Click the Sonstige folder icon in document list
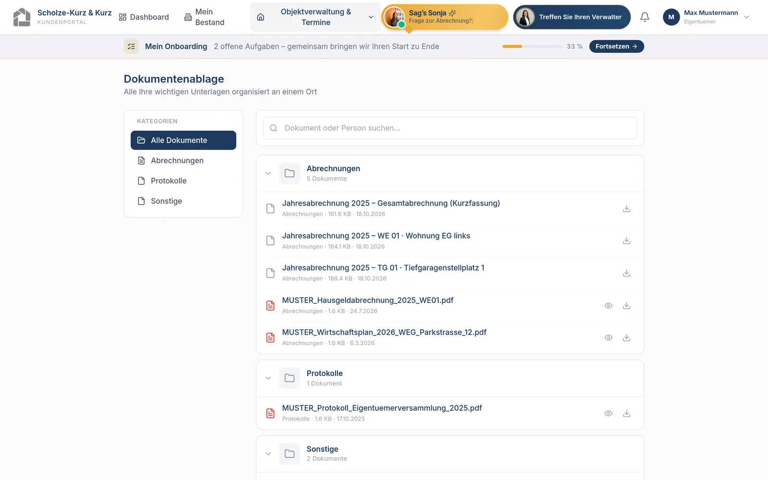The width and height of the screenshot is (768, 480). (289, 454)
